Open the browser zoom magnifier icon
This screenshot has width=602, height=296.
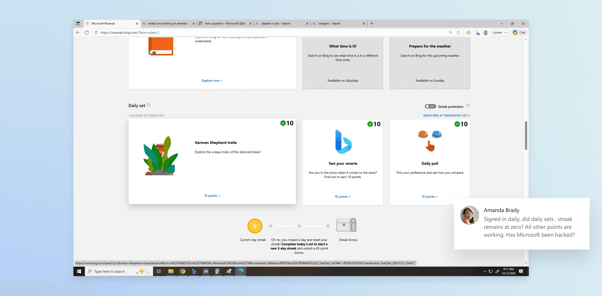point(450,33)
